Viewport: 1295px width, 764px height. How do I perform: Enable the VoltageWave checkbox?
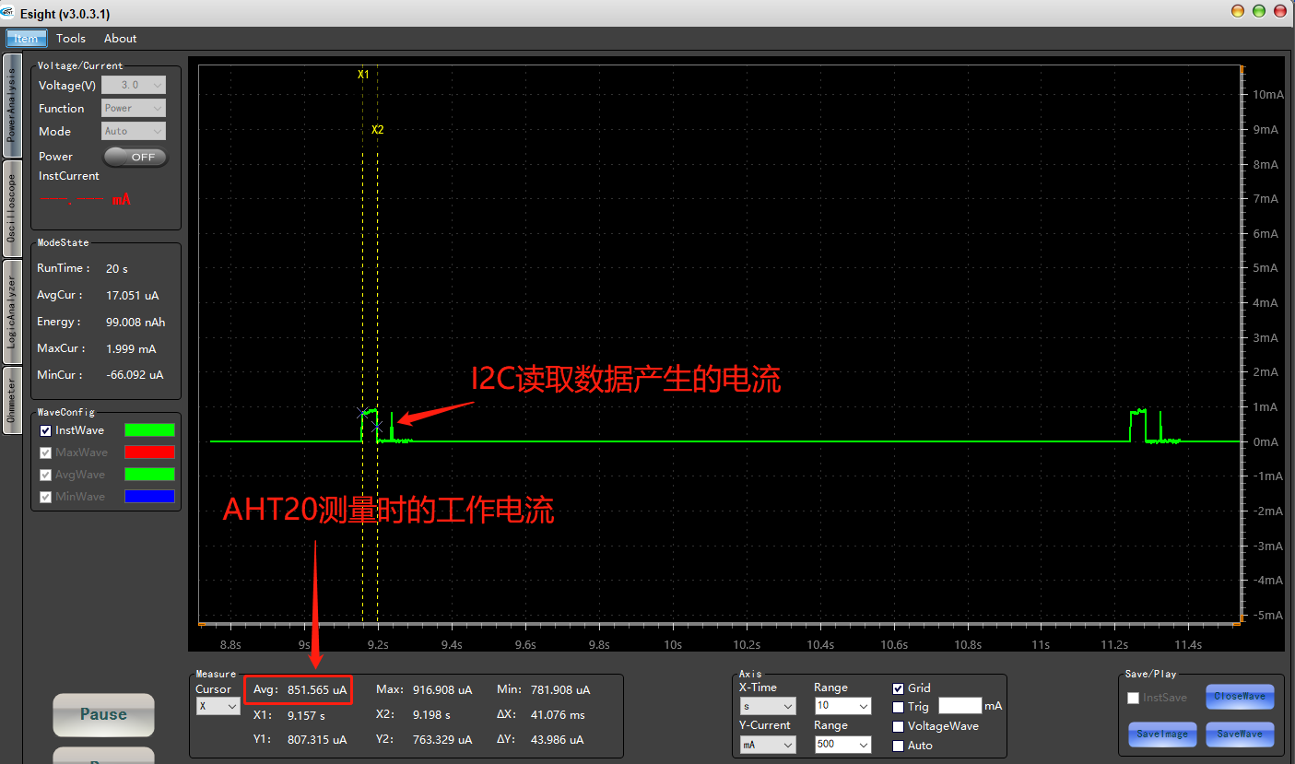coord(899,726)
